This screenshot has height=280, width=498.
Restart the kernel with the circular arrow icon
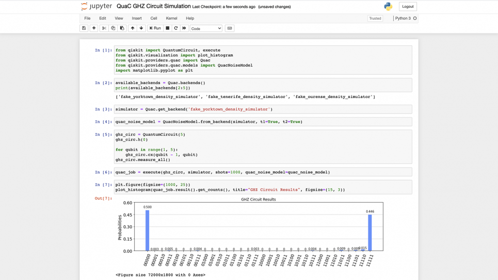(176, 28)
